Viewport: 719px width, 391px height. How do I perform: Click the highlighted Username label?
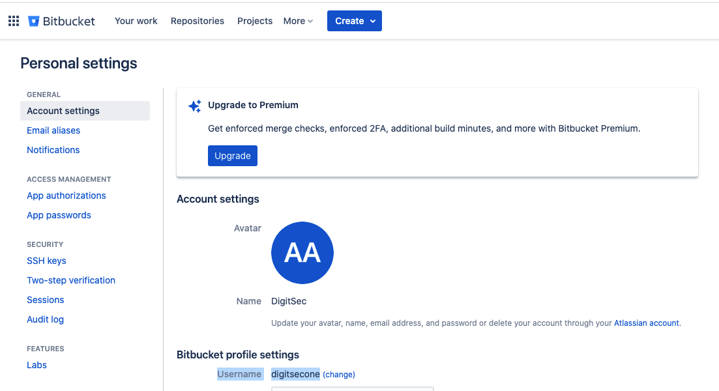click(241, 375)
